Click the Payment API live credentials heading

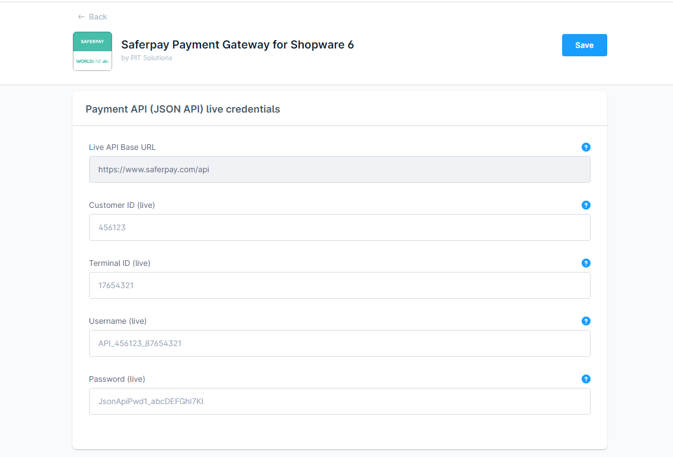[183, 109]
